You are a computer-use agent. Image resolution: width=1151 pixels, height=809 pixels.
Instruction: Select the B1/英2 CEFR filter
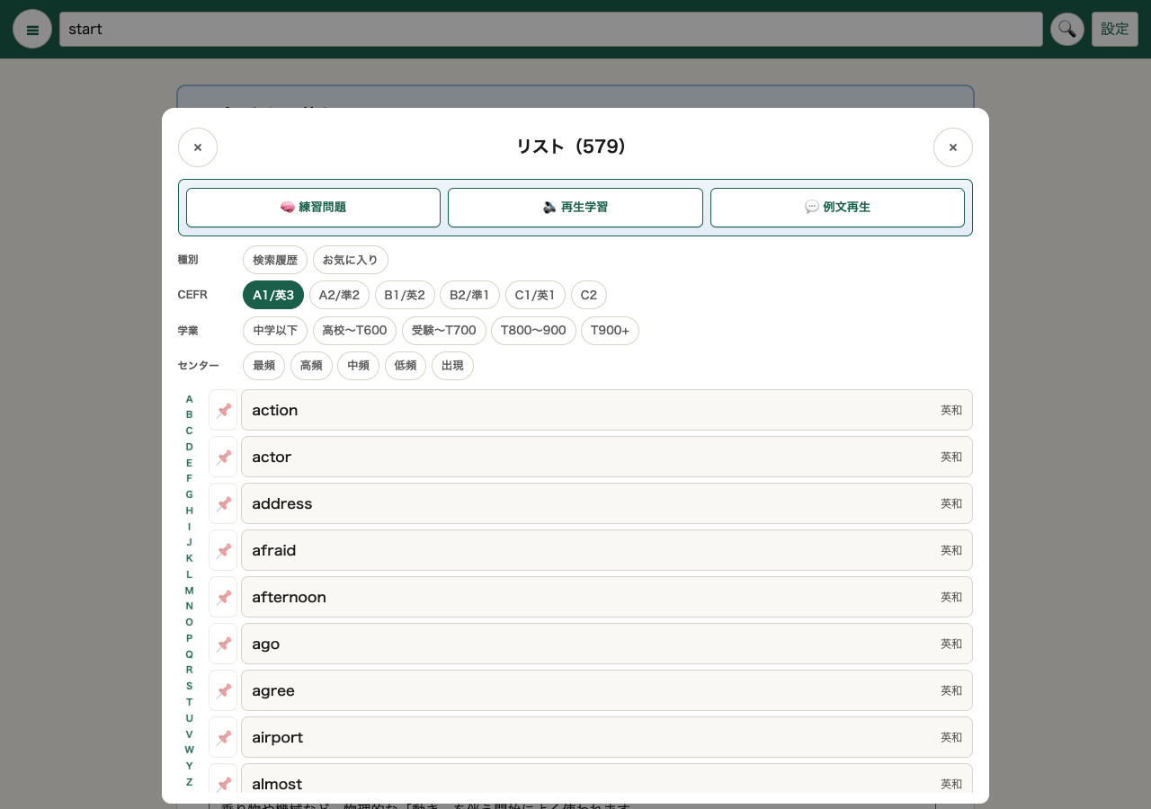click(405, 295)
